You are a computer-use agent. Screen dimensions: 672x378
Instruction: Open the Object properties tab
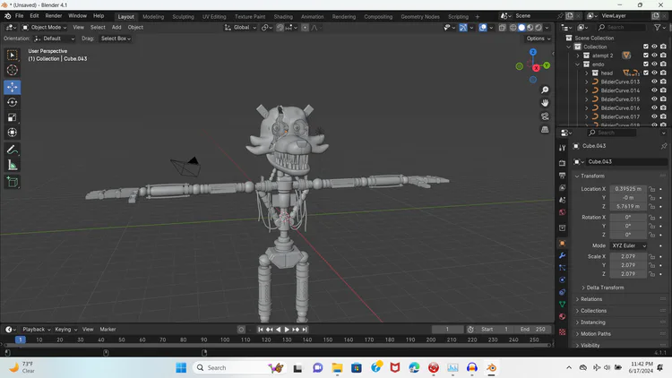[x=563, y=244]
